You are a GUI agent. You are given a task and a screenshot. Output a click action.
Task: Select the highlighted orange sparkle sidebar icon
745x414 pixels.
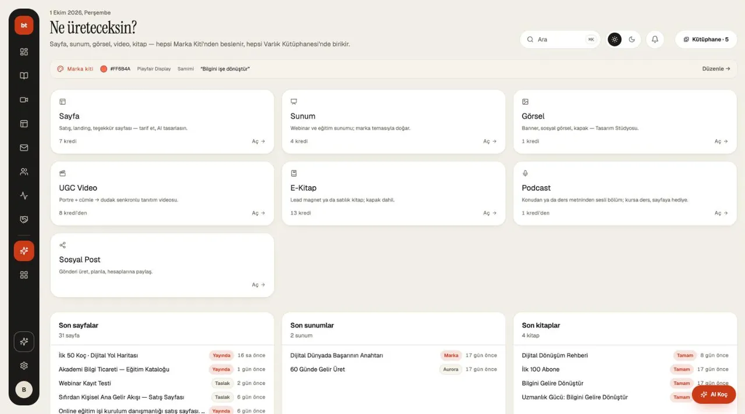(24, 251)
